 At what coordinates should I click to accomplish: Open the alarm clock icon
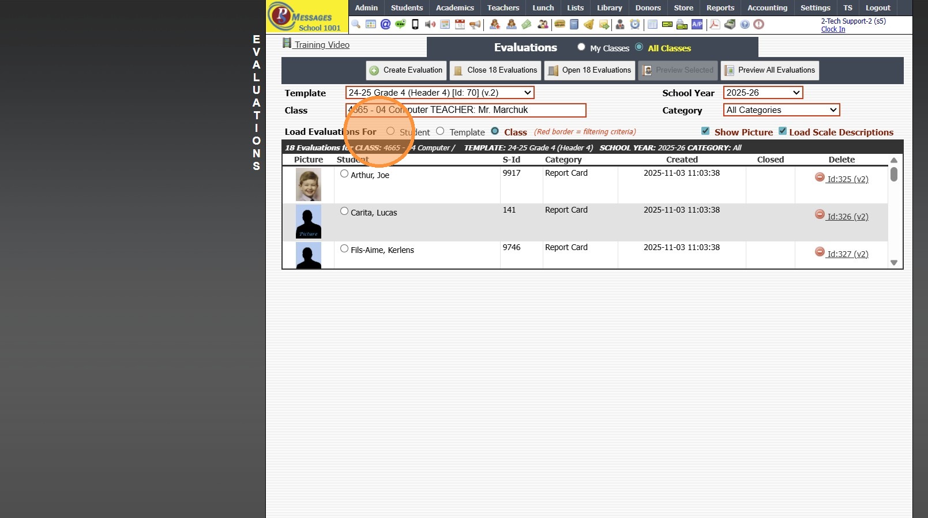pyautogui.click(x=635, y=24)
